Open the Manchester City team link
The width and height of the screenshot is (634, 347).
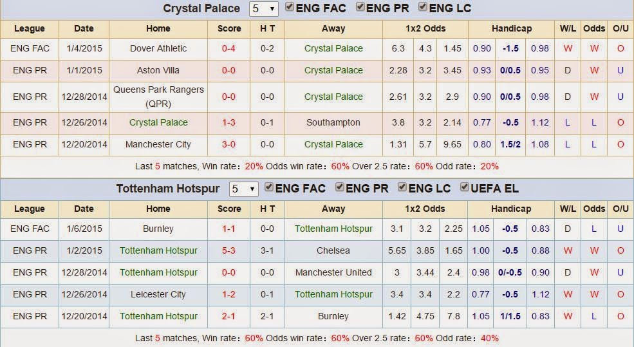158,144
